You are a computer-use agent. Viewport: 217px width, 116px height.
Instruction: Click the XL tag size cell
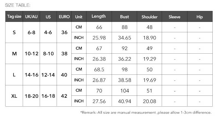point(14,96)
